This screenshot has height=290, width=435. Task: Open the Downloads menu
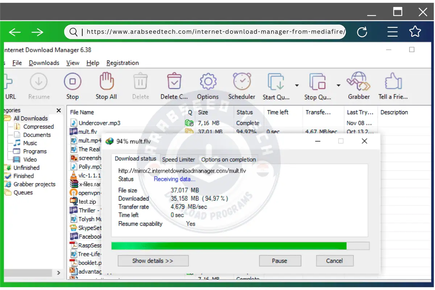coord(44,63)
